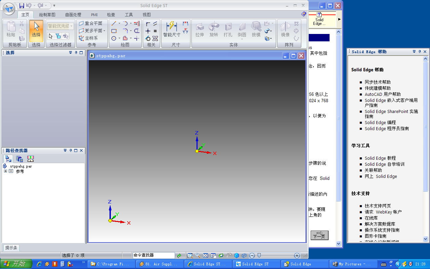Switch to the 曲面处理 ribbon tab
The image size is (430, 269).
[73, 15]
